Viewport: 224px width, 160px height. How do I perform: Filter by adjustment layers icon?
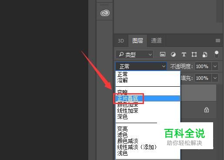pyautogui.click(x=173, y=55)
